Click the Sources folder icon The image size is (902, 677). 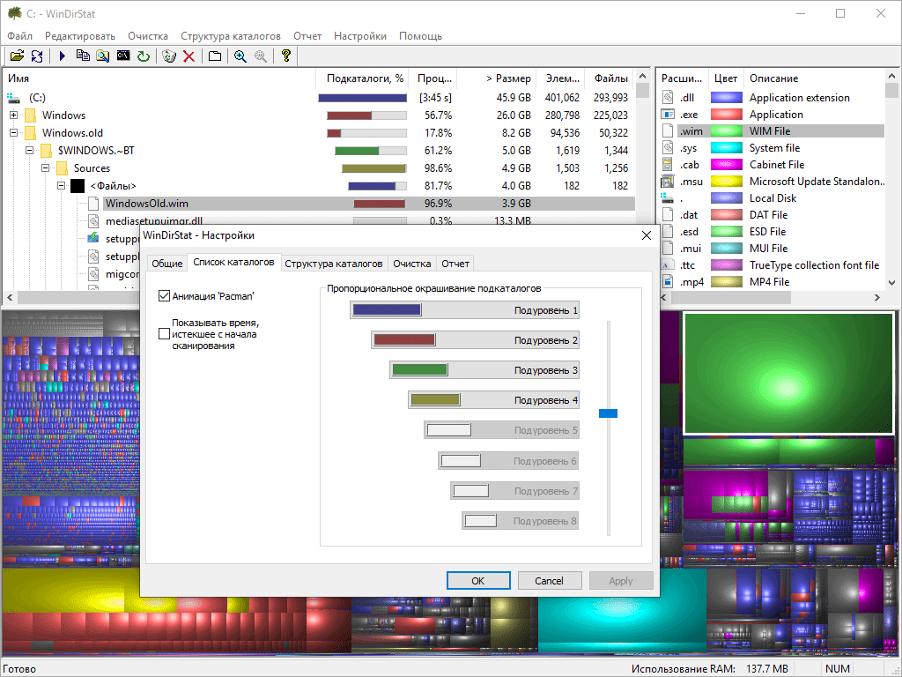click(x=63, y=168)
